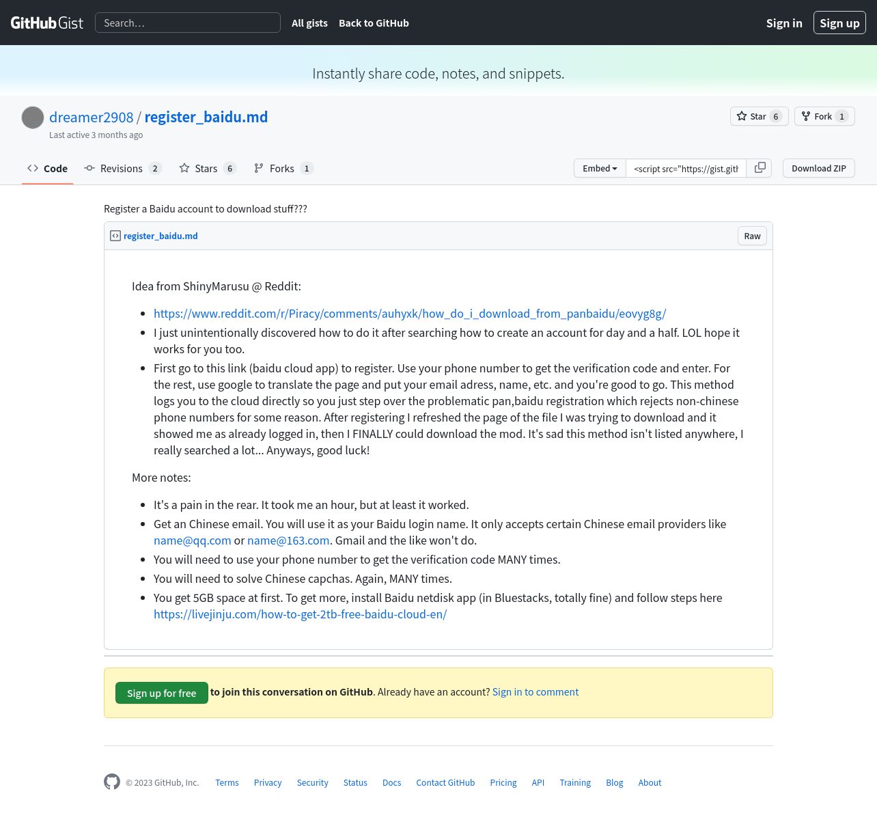
Task: Open the Security footer link
Action: [313, 782]
